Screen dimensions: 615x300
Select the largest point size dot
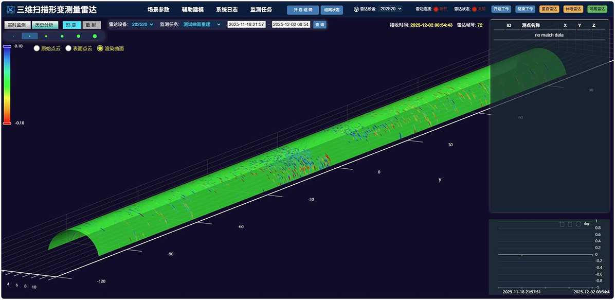[95, 36]
